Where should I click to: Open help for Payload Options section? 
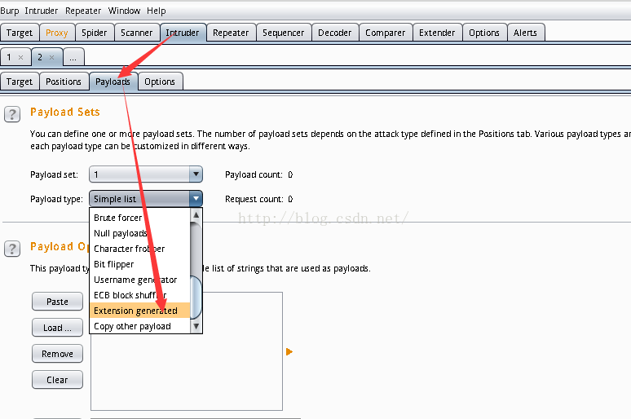pyautogui.click(x=12, y=249)
